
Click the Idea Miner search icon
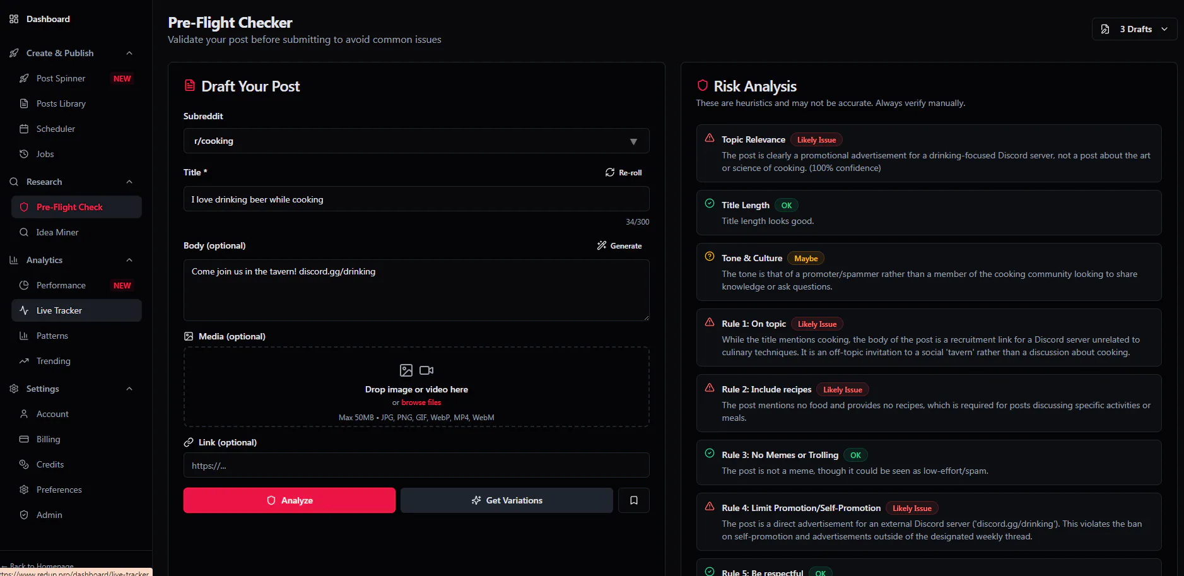[x=24, y=232]
